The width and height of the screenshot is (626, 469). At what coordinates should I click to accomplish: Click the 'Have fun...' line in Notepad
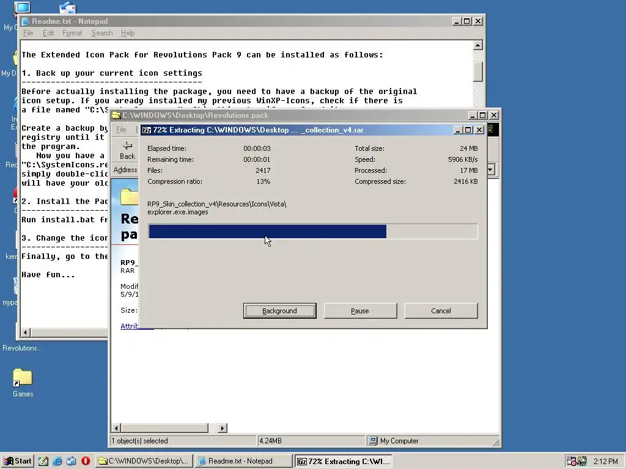point(48,275)
